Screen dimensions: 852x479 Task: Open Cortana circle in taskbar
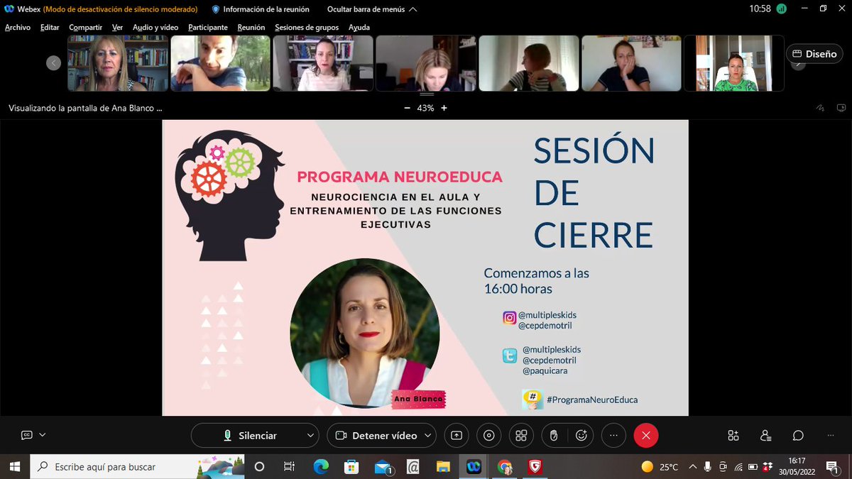[259, 466]
